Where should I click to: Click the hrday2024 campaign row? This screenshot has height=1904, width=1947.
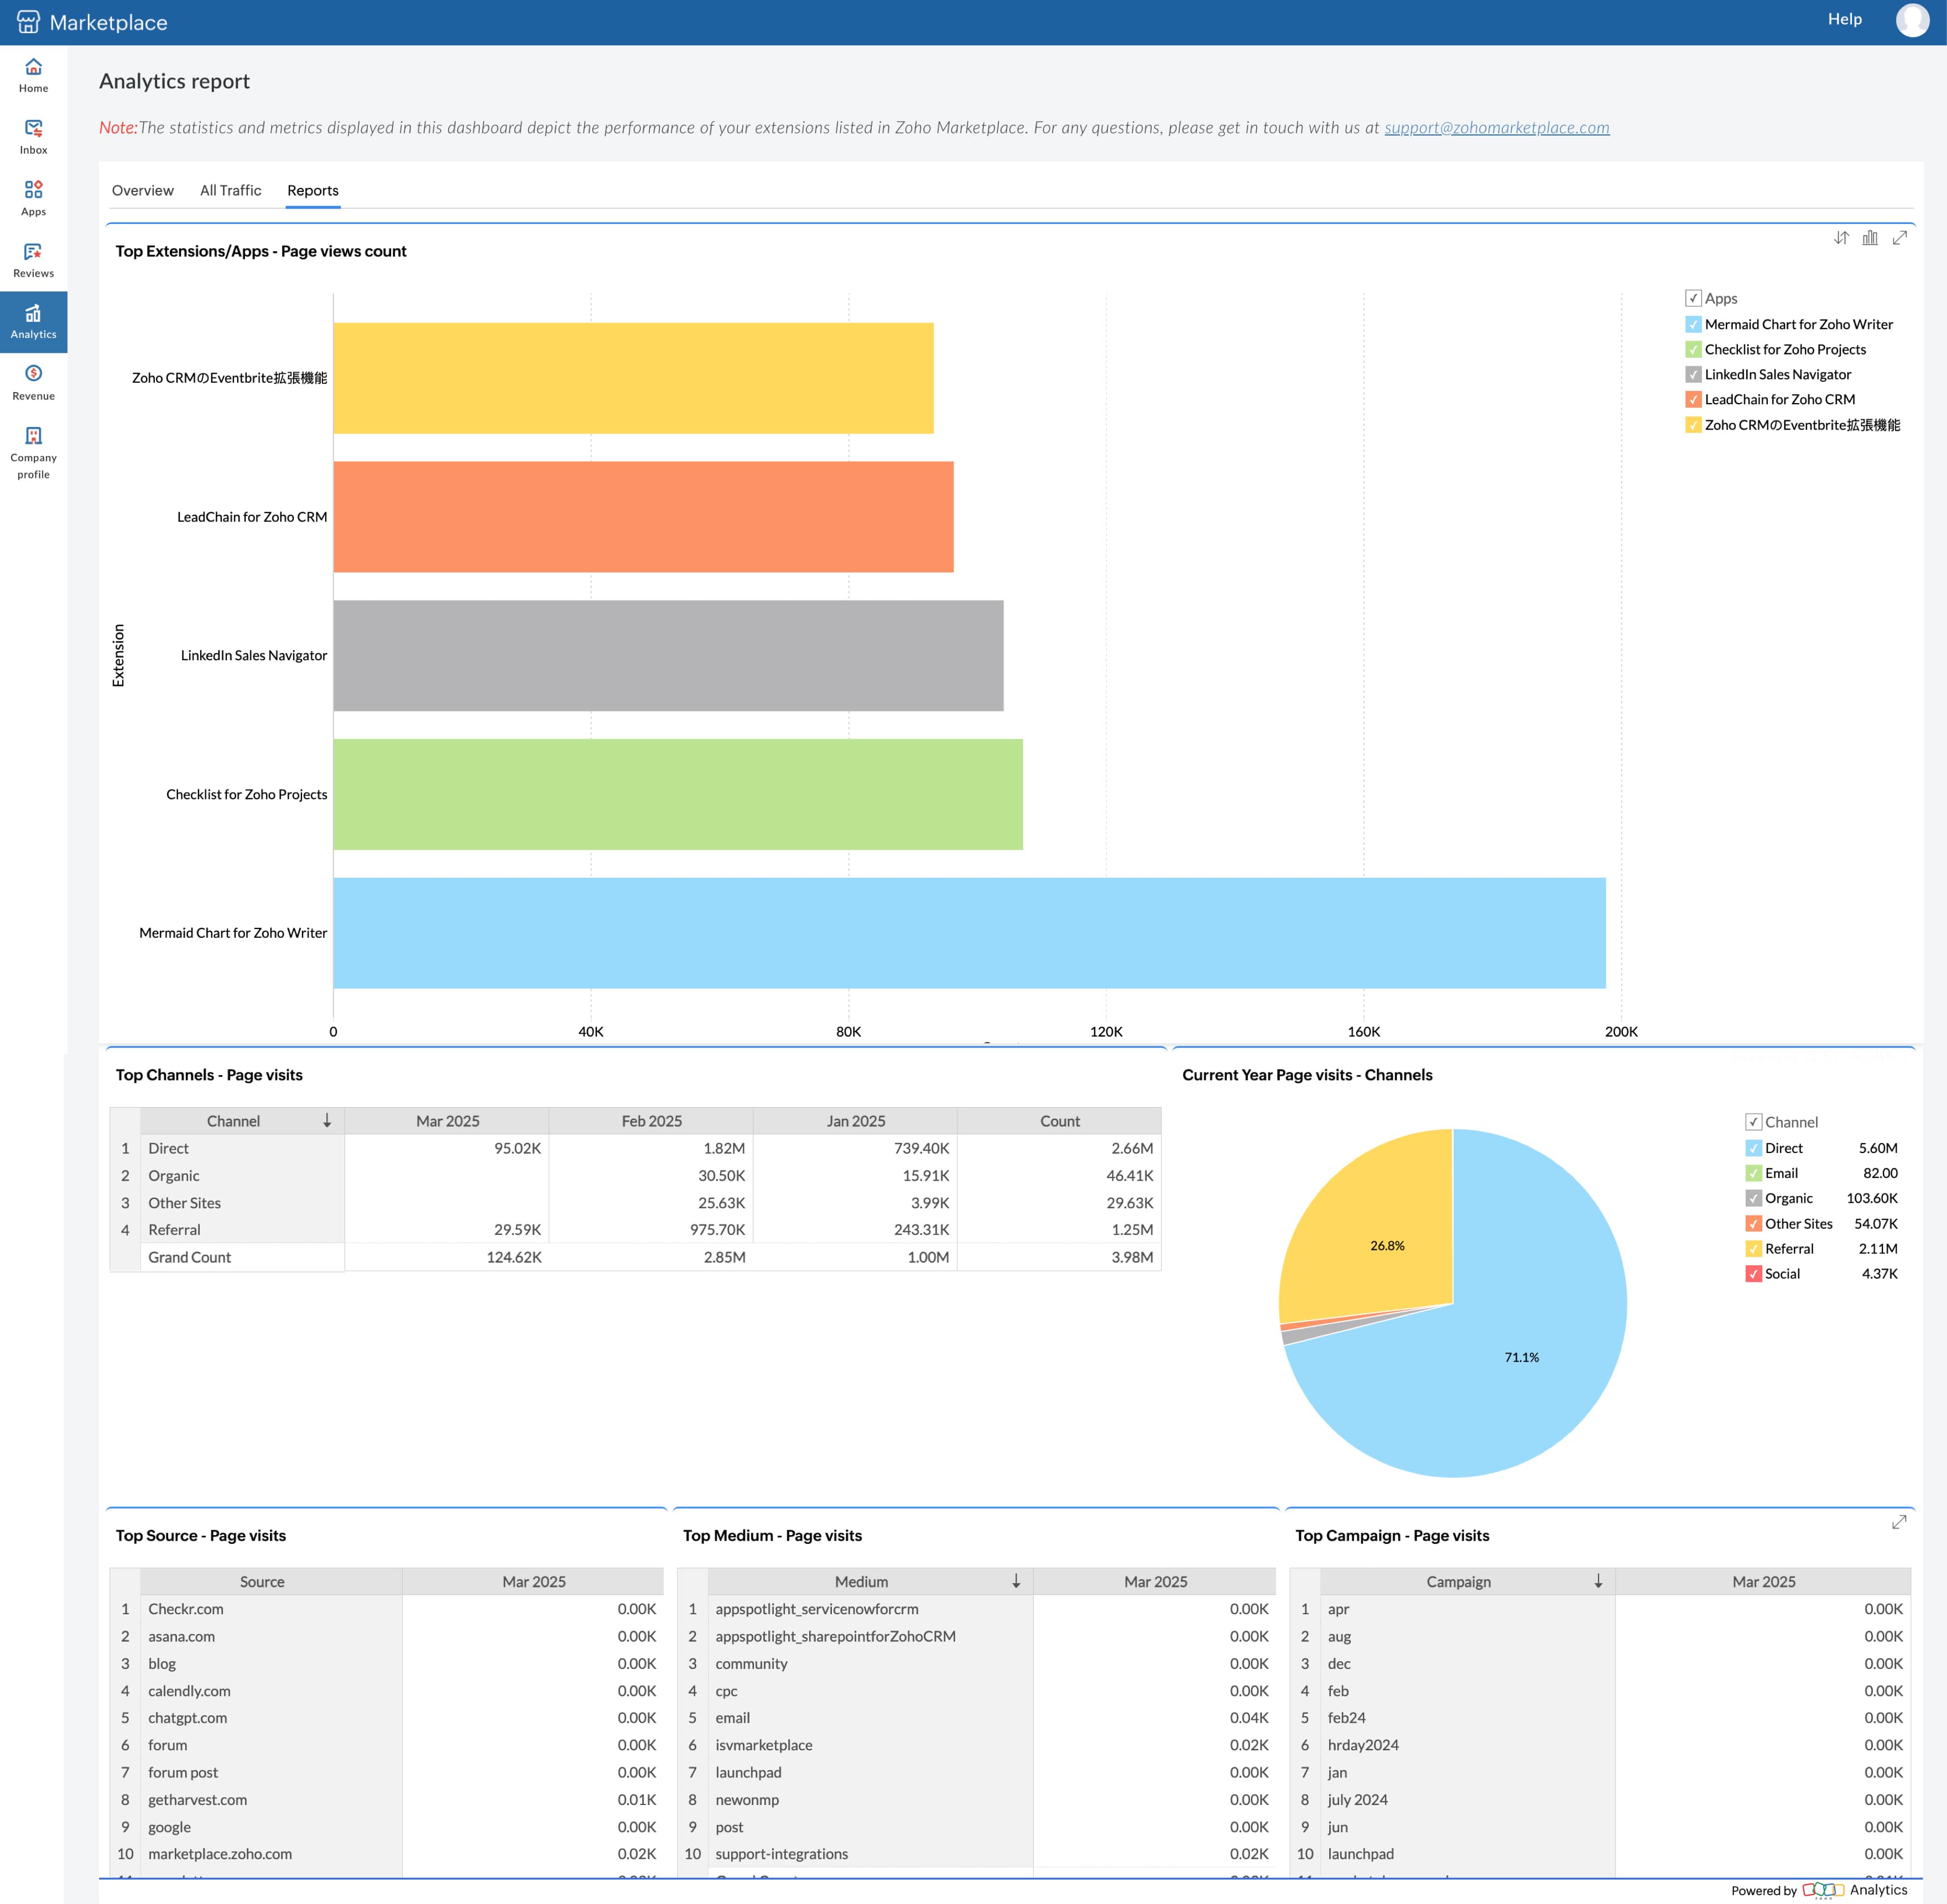pos(1600,1745)
